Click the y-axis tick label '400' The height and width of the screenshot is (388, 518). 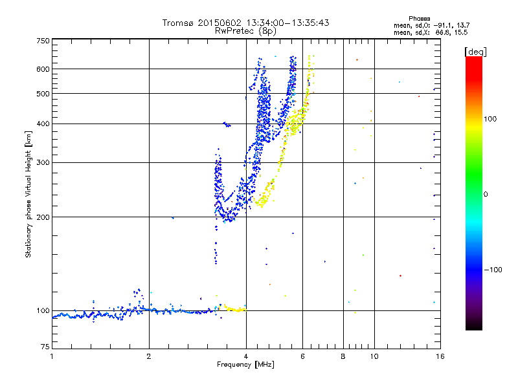tap(43, 124)
